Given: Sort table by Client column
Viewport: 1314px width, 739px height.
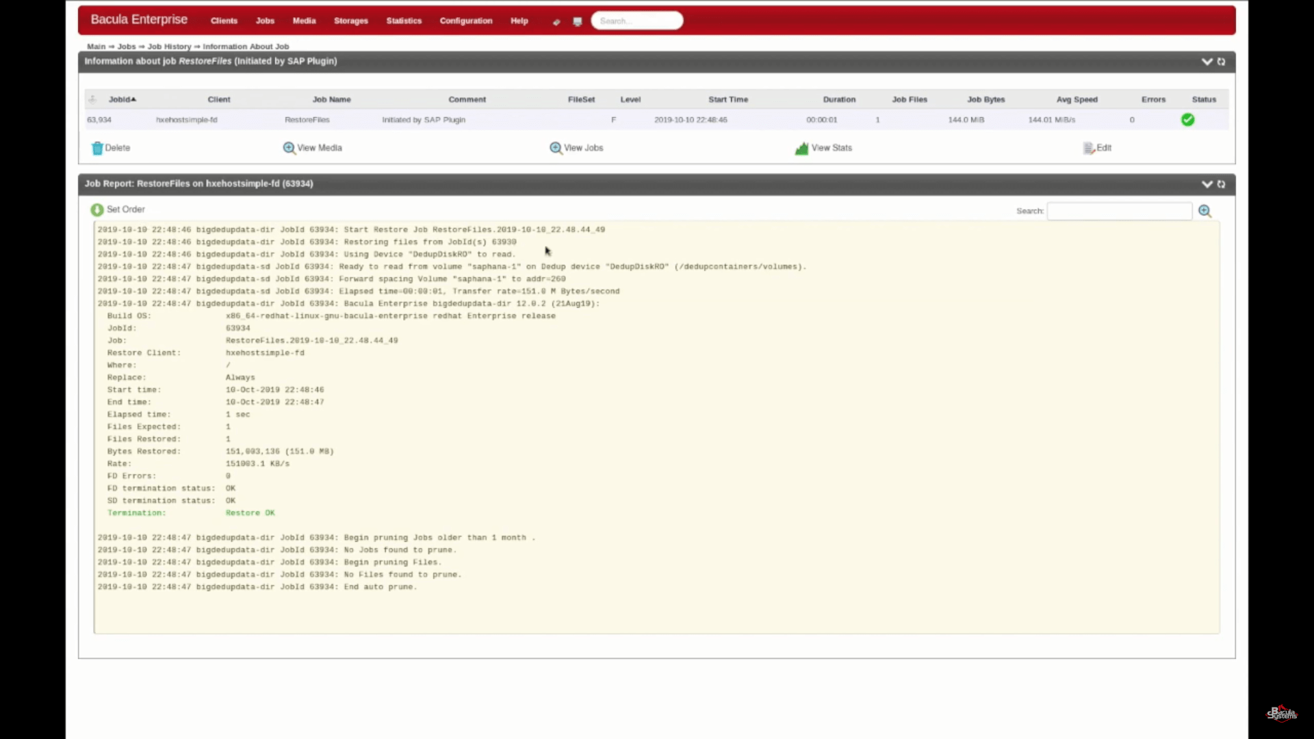Looking at the screenshot, I should point(219,99).
